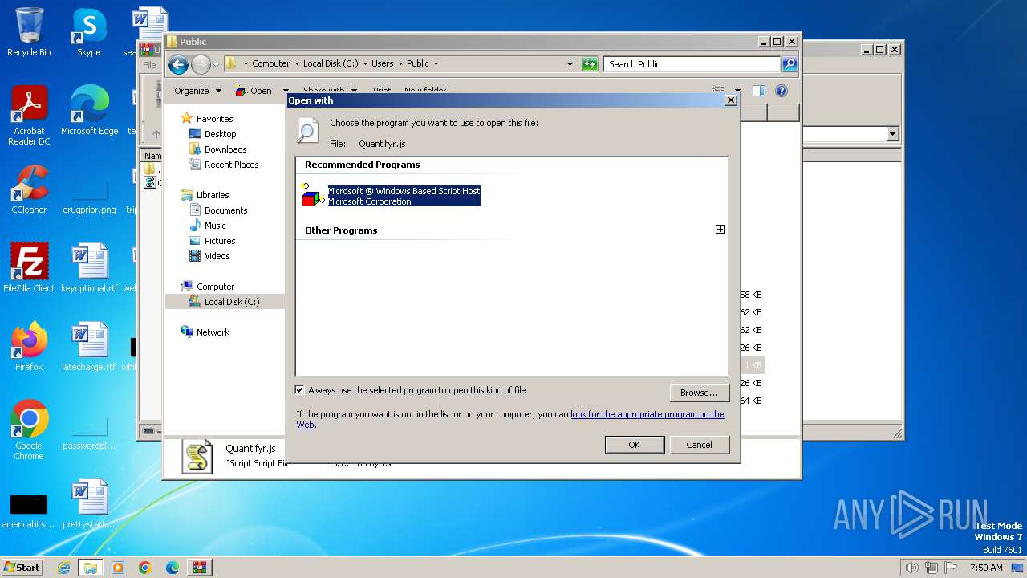Screen dimensions: 1027x578
Task: Open Microsoft Edge desktop shortcut
Action: (x=89, y=112)
